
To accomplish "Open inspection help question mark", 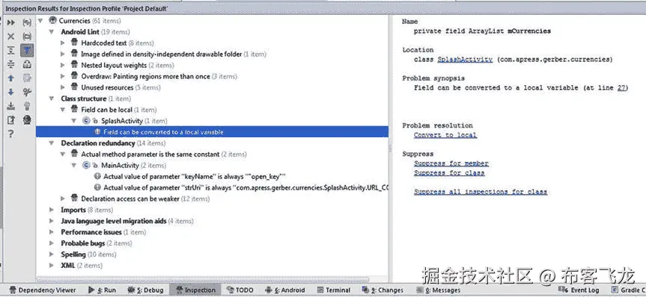I will (x=11, y=134).
